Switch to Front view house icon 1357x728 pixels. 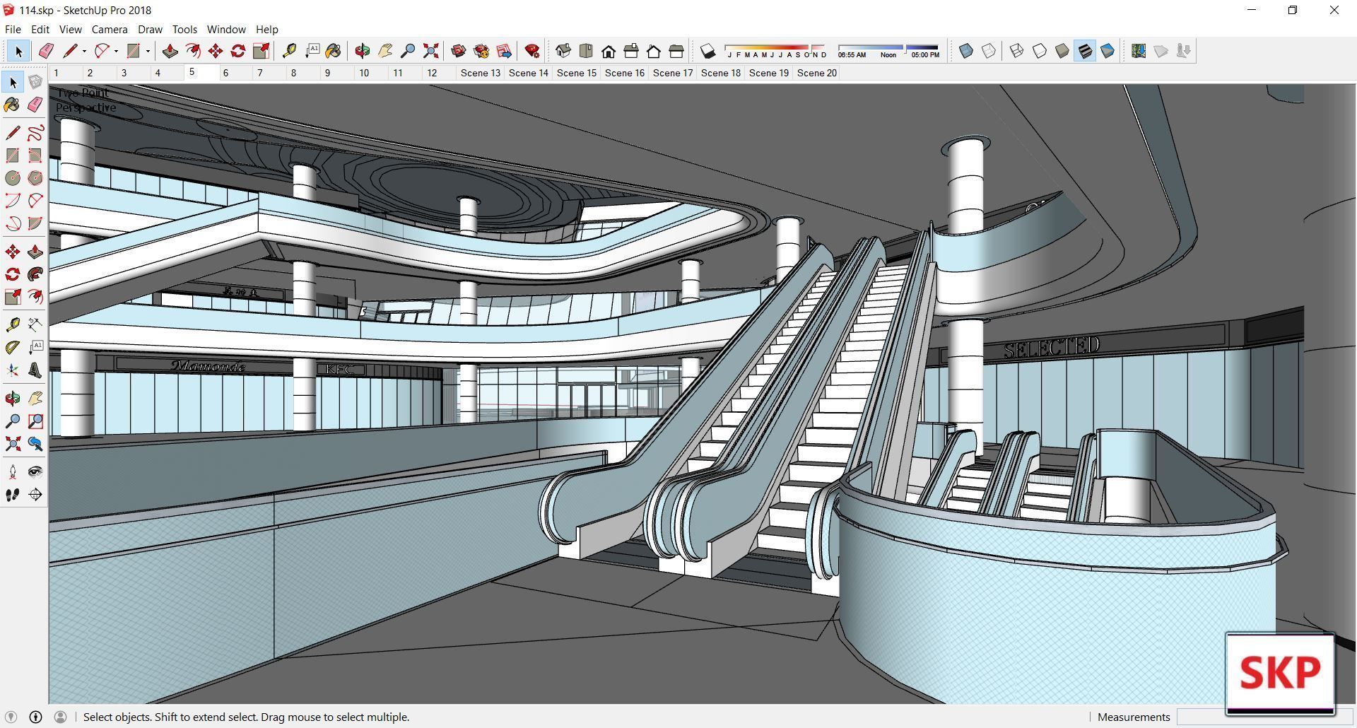point(609,51)
